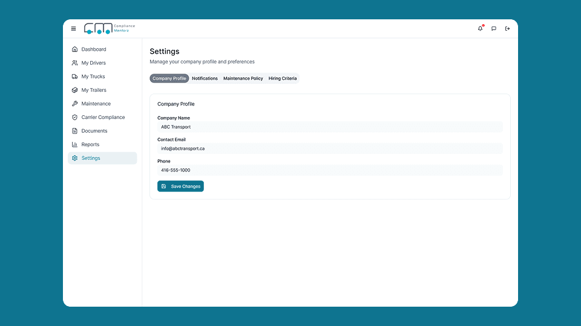This screenshot has height=326, width=581.
Task: Open My Trailers section
Action: tap(93, 90)
